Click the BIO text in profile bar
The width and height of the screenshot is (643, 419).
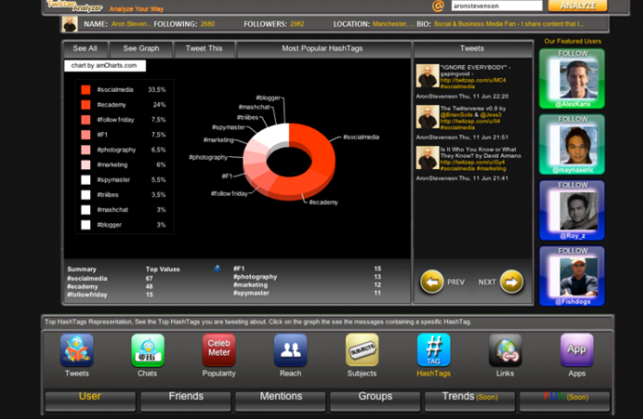(509, 24)
